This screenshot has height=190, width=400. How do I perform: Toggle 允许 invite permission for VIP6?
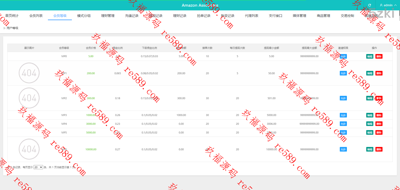(343, 149)
